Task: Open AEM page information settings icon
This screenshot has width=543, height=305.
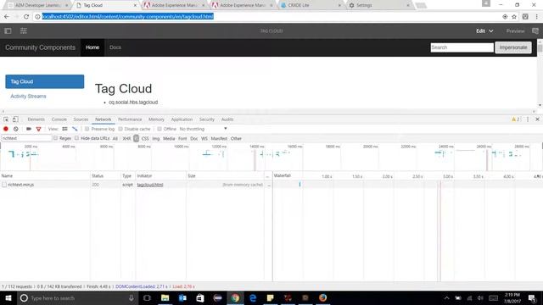Action: [x=24, y=31]
